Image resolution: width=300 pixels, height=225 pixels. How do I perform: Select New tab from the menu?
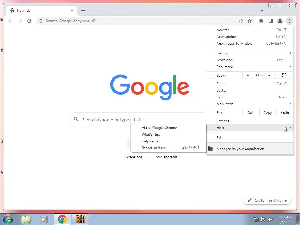click(250, 30)
